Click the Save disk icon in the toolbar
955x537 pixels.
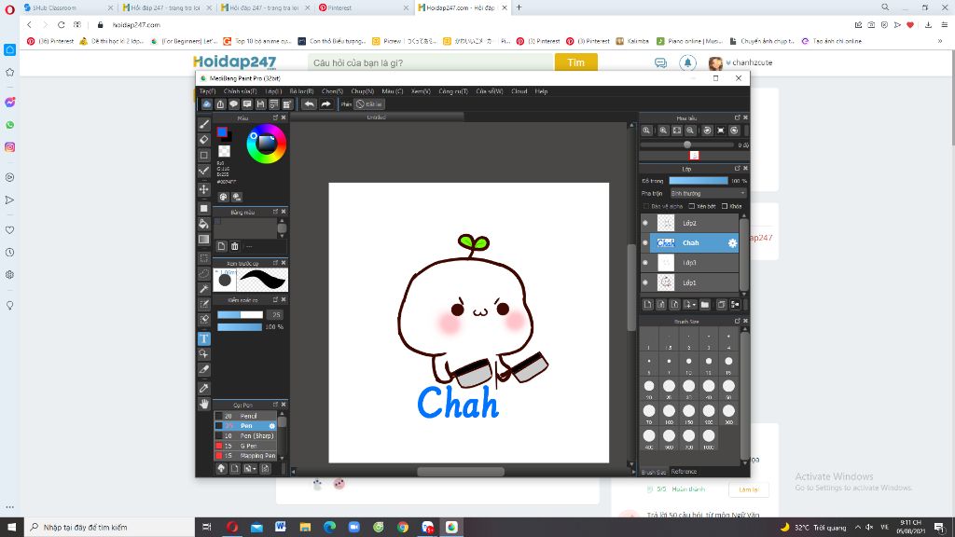(260, 104)
